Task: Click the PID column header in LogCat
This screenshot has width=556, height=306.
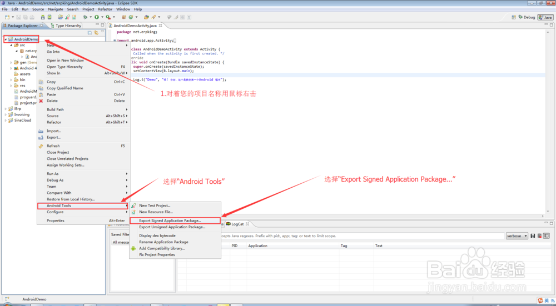Action: click(x=235, y=246)
